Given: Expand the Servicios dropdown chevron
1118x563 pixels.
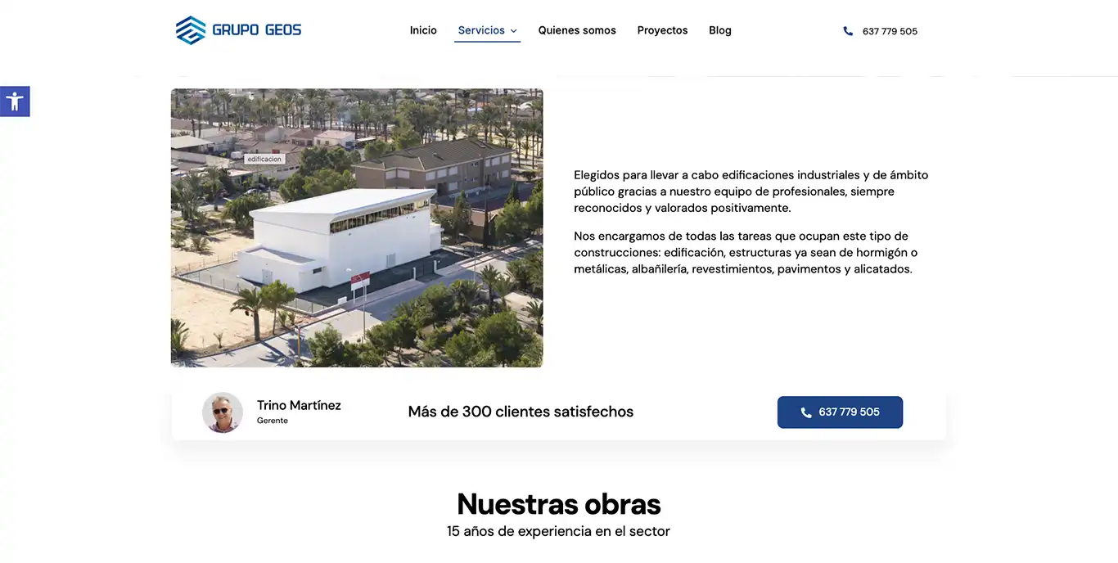Looking at the screenshot, I should click(514, 31).
